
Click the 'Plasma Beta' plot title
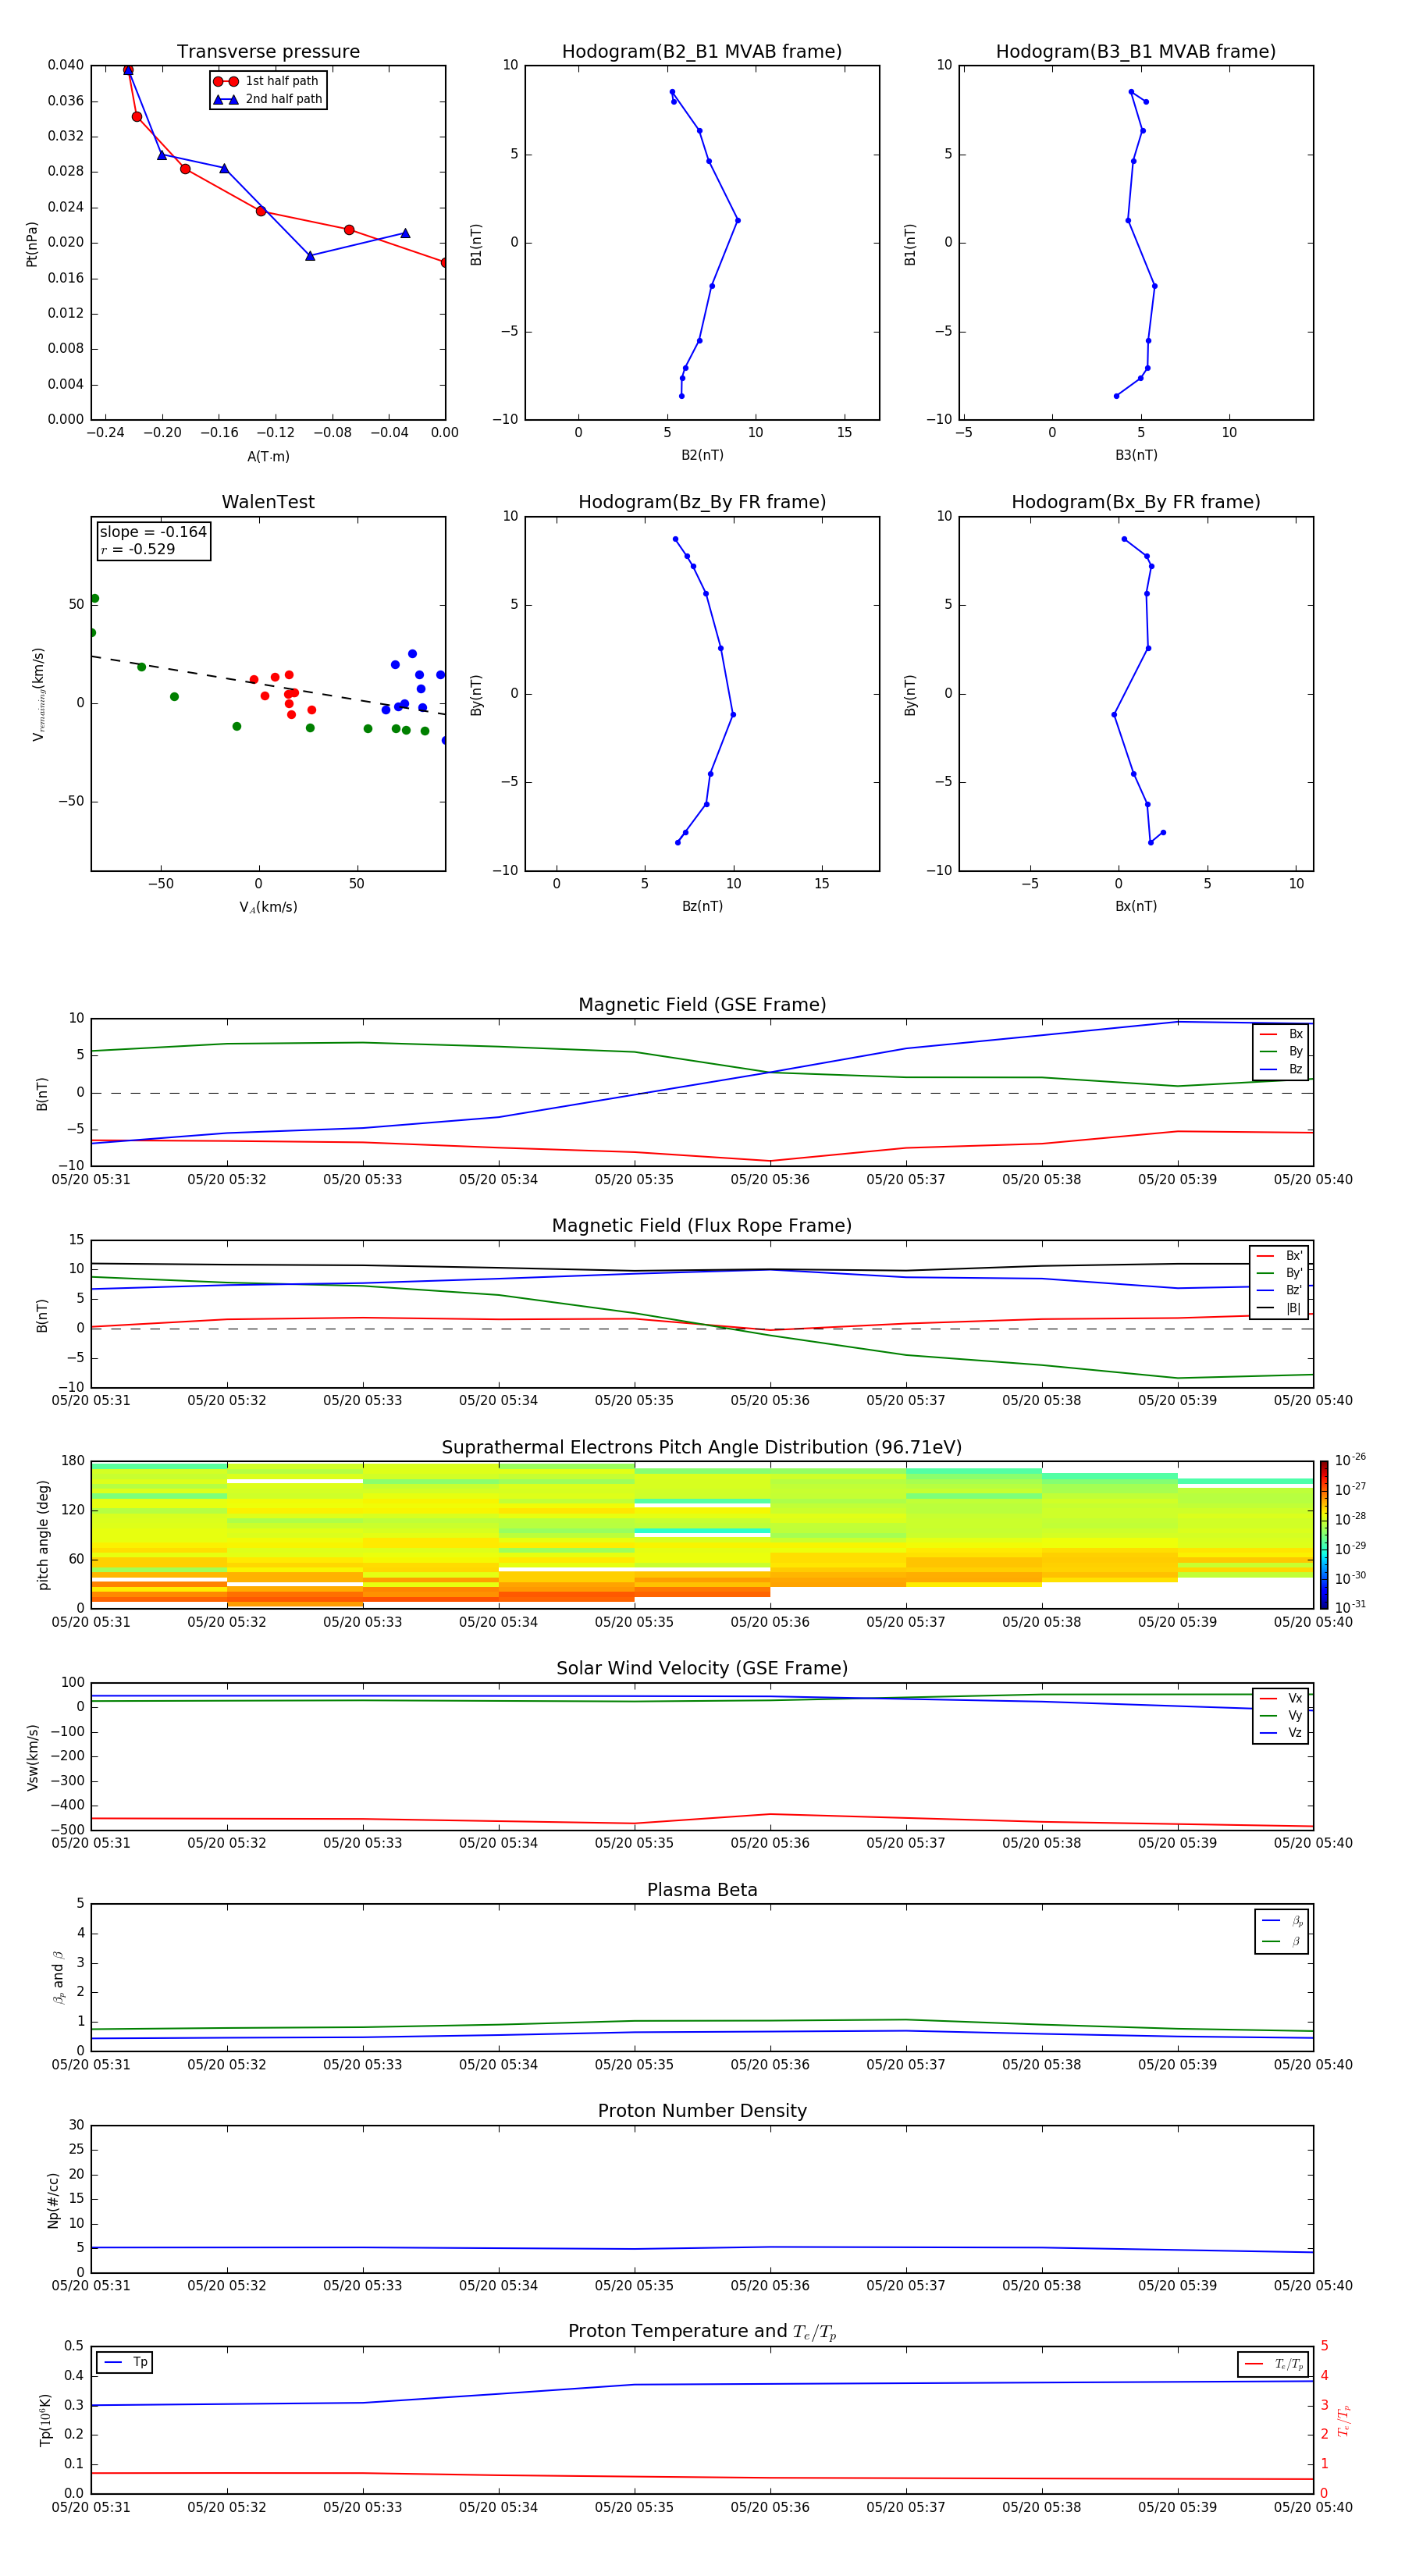point(702,1890)
